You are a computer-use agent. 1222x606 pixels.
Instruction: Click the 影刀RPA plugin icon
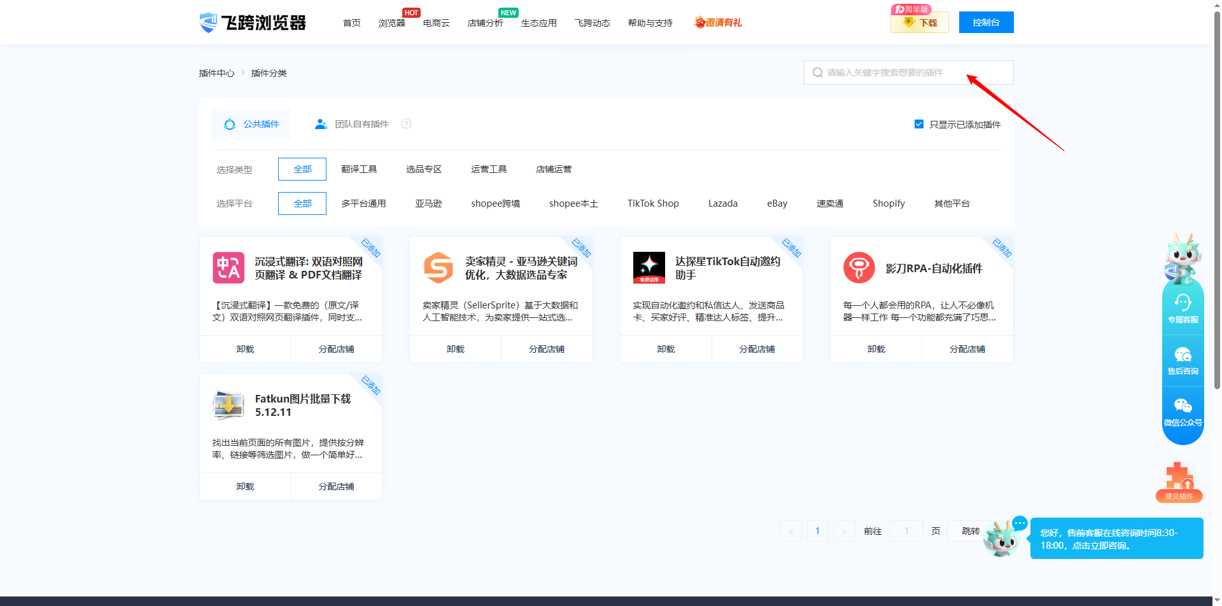point(859,268)
